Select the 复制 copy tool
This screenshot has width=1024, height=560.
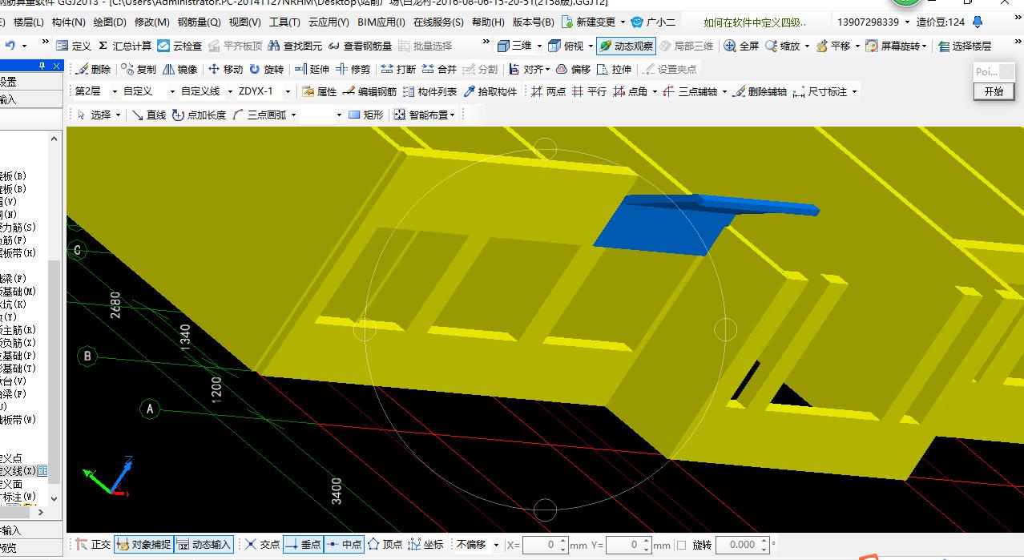tap(139, 69)
